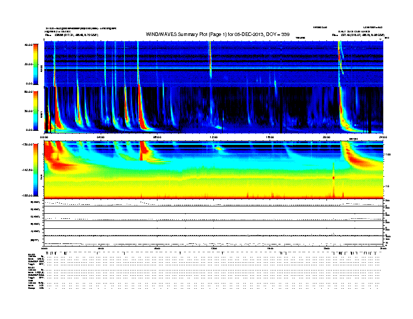The image size is (413, 319).
Task: Click the vertical RAD1 panel axis label
Action: pos(41,115)
